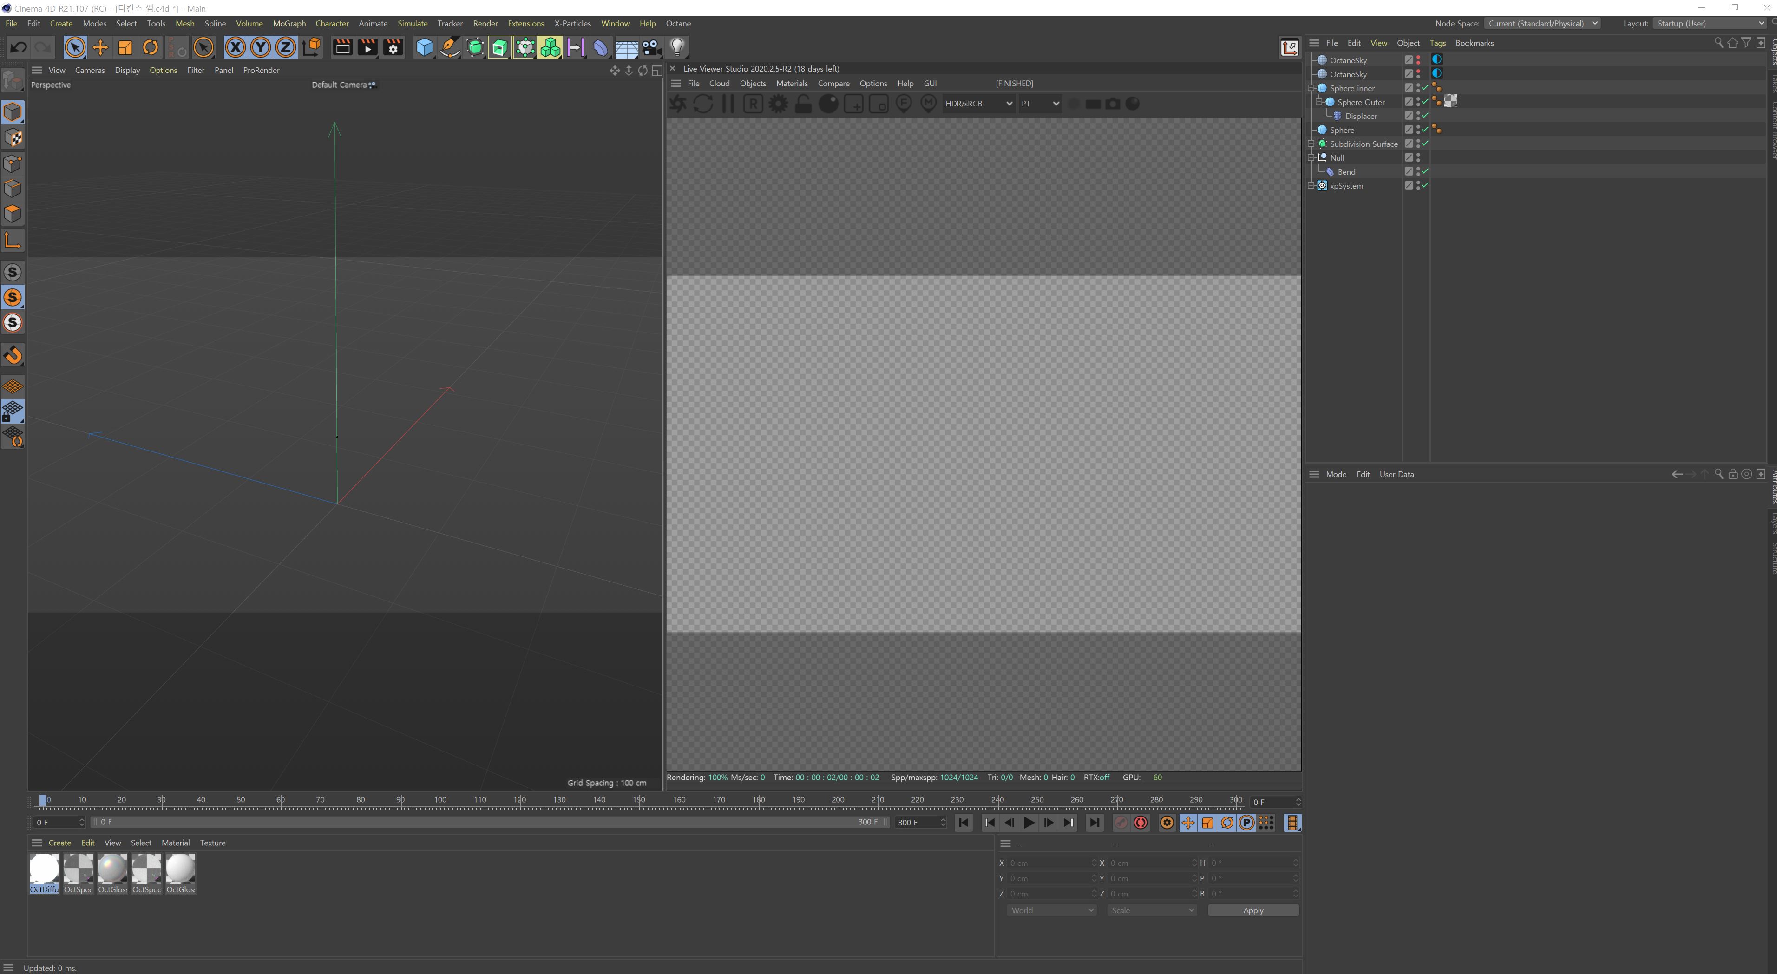Toggle enable checkmark for Displacer
The height and width of the screenshot is (974, 1777).
click(x=1425, y=116)
